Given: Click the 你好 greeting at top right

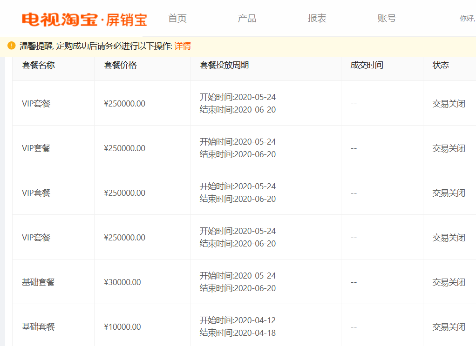Looking at the screenshot, I should (x=468, y=18).
